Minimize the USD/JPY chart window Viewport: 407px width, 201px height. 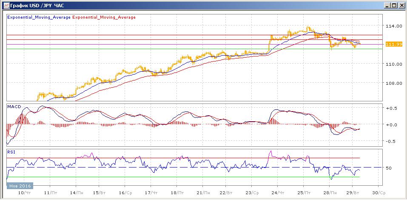point(387,5)
